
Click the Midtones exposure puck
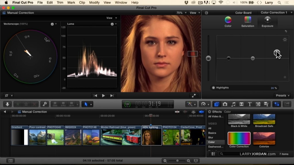[253, 58]
